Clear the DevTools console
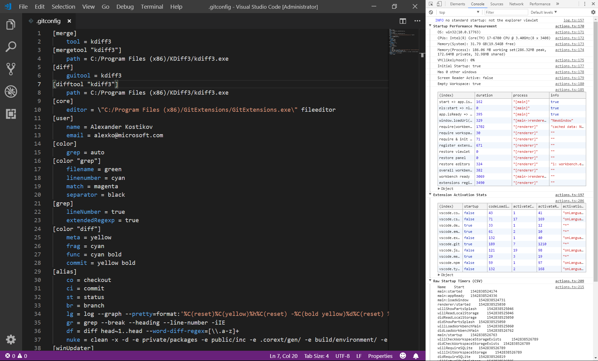598x361 pixels. pyautogui.click(x=431, y=12)
